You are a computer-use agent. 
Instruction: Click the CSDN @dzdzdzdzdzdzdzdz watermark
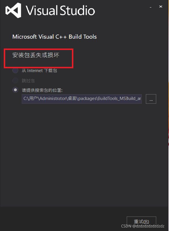click(x=143, y=226)
